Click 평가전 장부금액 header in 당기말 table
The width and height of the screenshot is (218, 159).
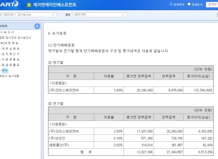(139, 76)
